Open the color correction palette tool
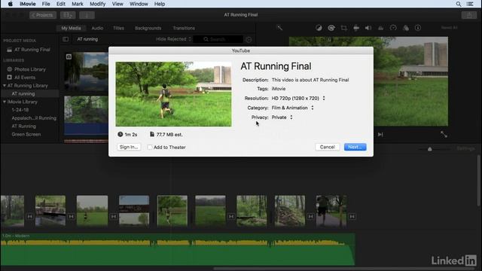The image size is (482, 271). (x=331, y=28)
